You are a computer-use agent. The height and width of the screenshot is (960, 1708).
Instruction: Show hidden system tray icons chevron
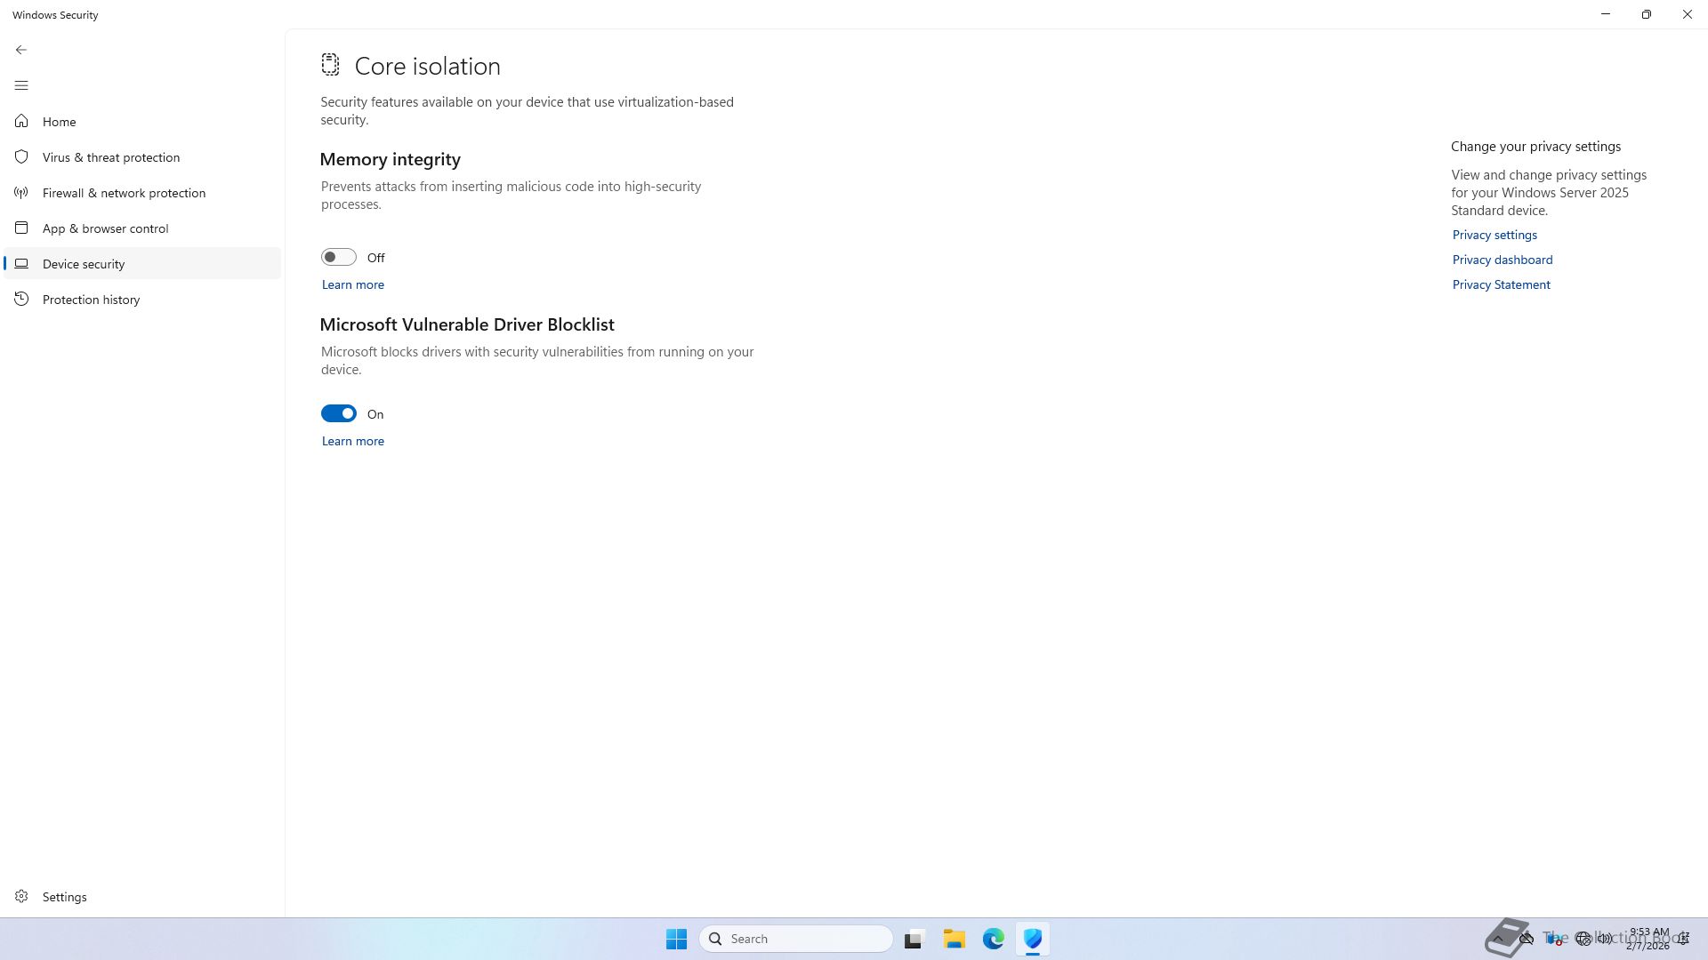(1498, 939)
